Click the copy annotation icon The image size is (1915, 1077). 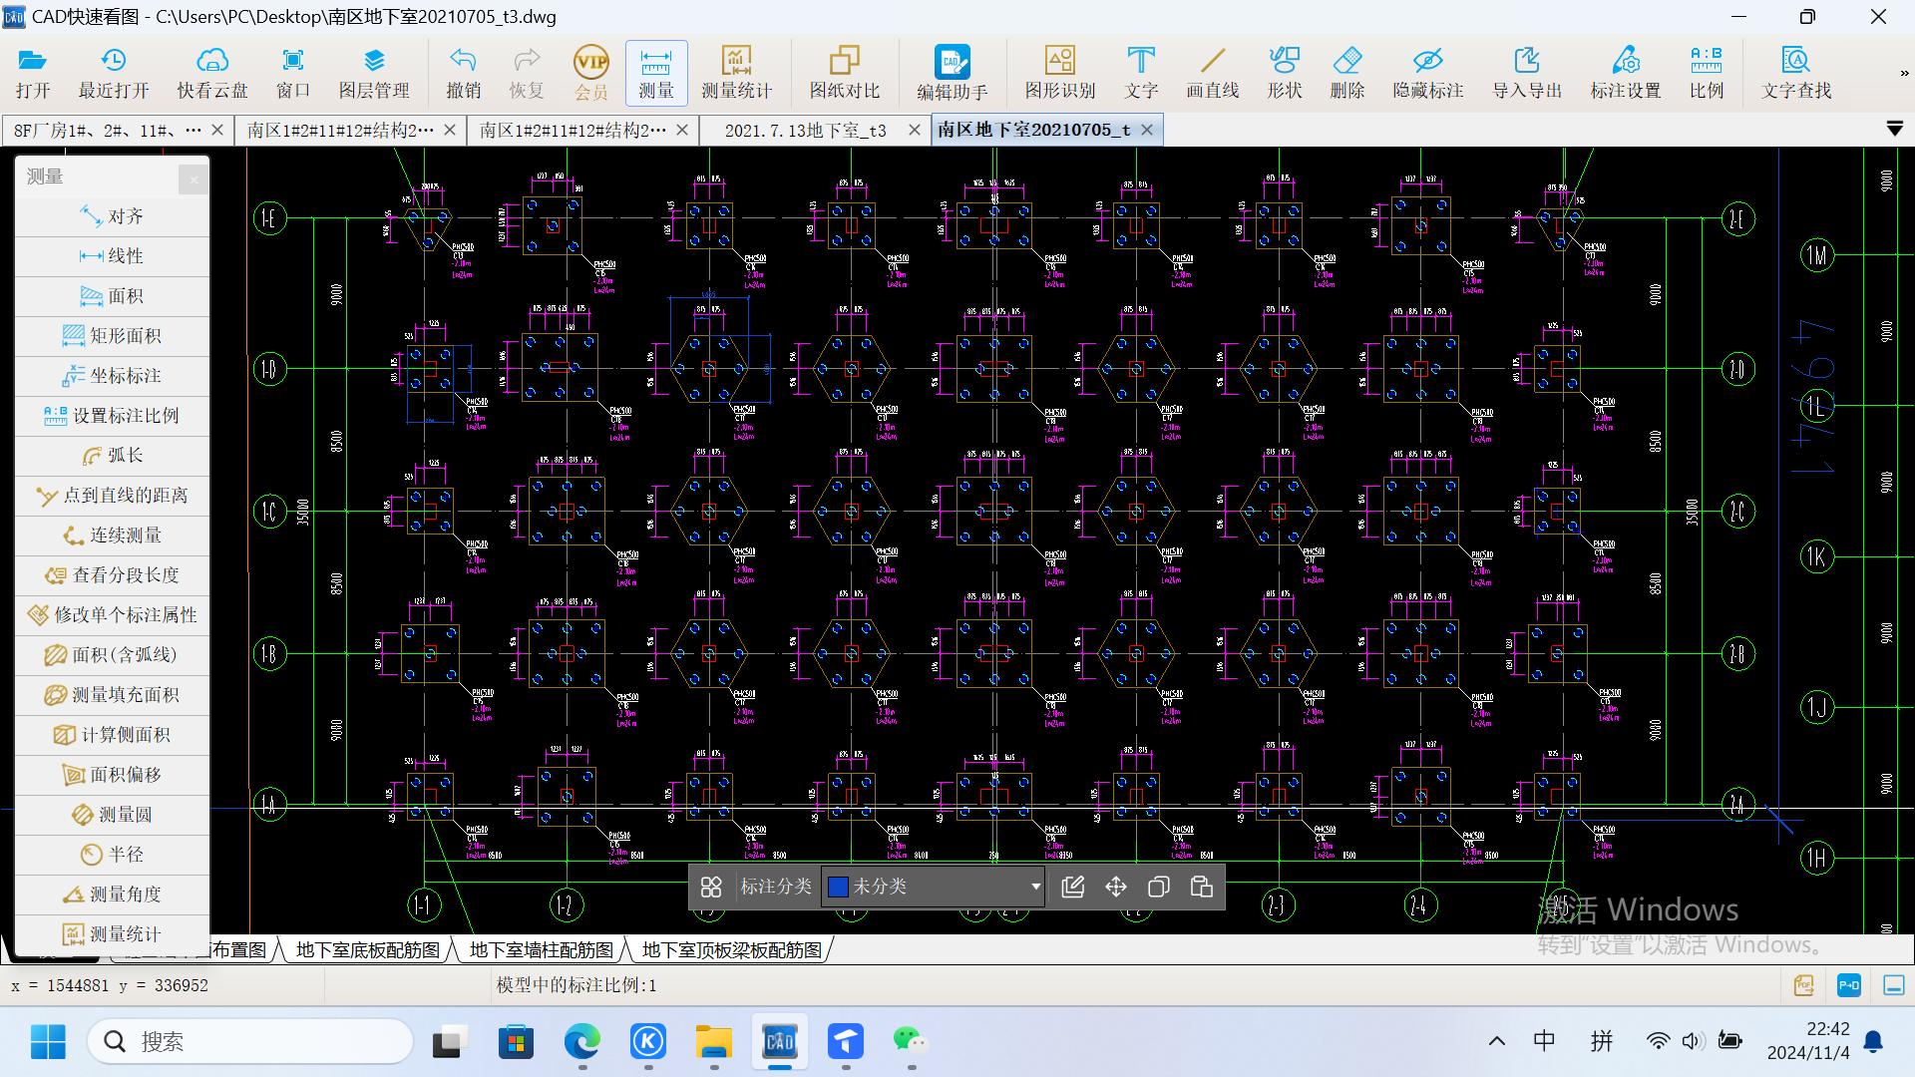(x=1159, y=887)
